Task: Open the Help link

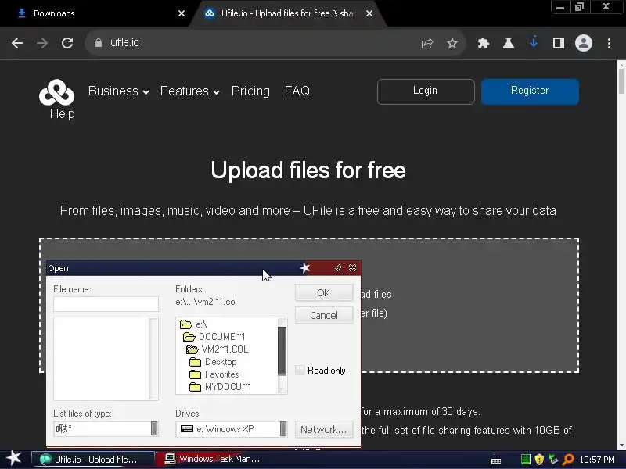Action: point(63,113)
